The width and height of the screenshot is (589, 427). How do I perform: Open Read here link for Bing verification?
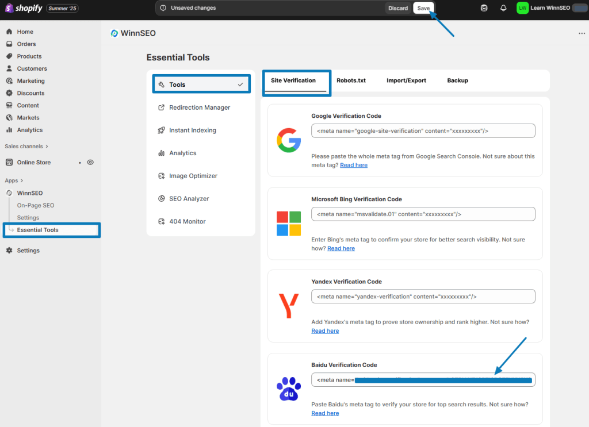[341, 248]
